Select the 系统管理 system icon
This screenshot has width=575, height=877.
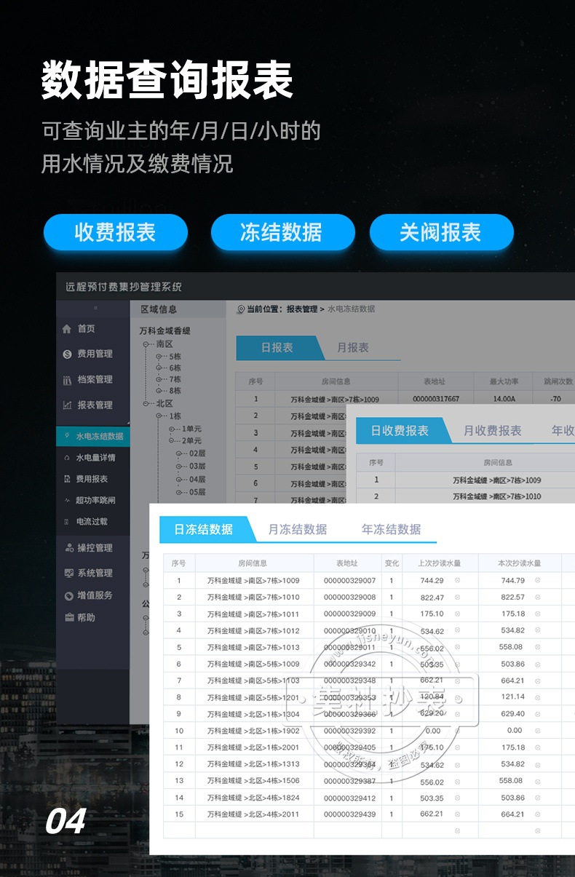pos(69,574)
